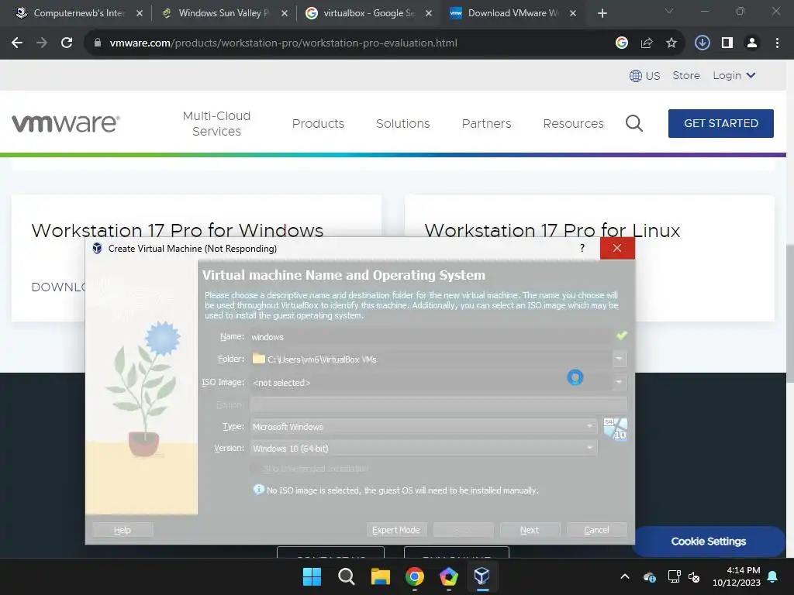Open VMware site search magnifier
The width and height of the screenshot is (794, 595).
634,123
